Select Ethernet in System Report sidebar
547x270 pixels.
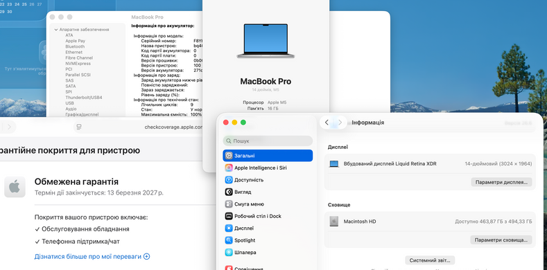[x=74, y=52]
